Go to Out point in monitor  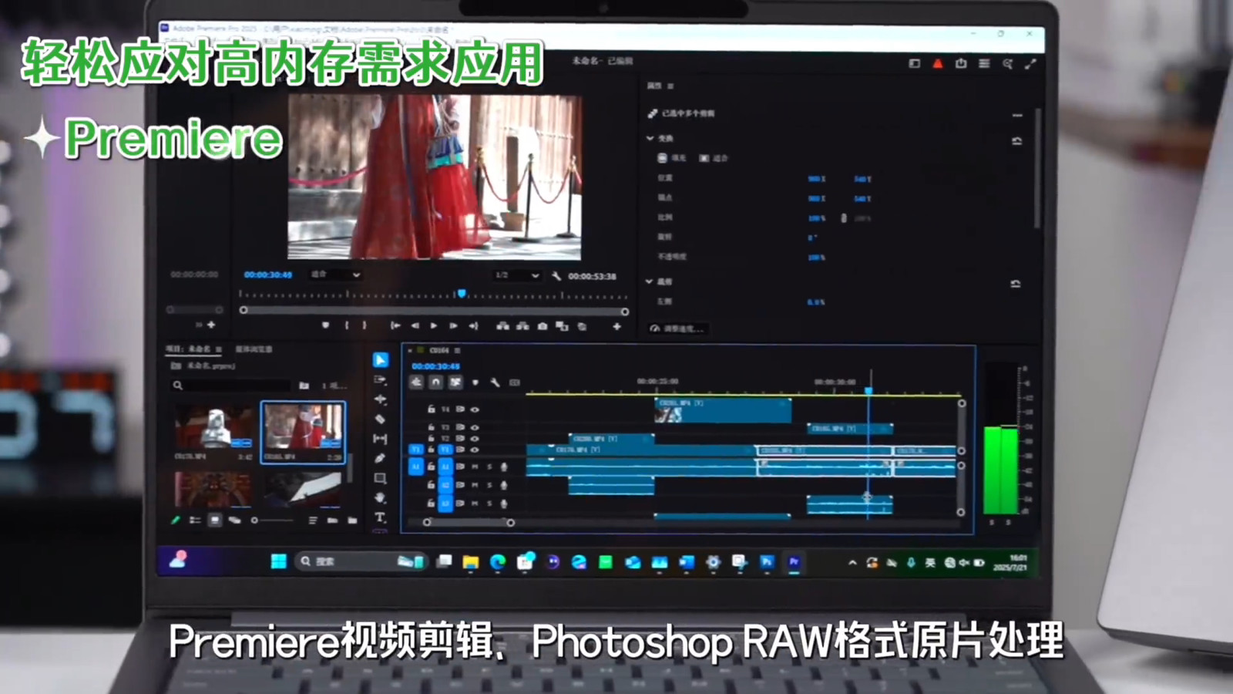pos(473,325)
